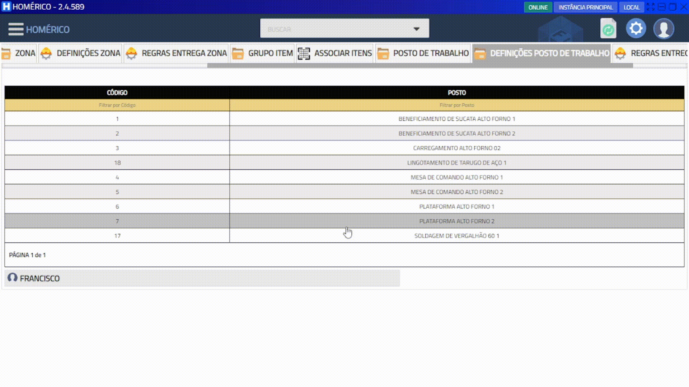Open the settings gear icon
This screenshot has width=689, height=387.
636,28
